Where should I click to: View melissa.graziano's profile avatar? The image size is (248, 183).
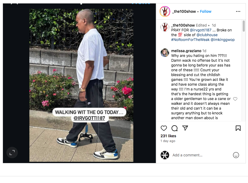(x=165, y=53)
